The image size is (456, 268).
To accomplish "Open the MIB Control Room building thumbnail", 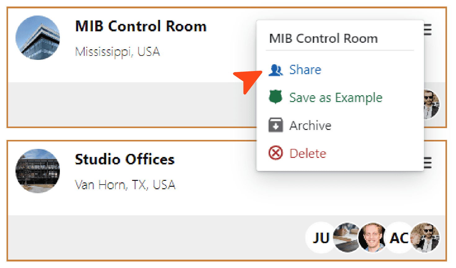I will [38, 38].
